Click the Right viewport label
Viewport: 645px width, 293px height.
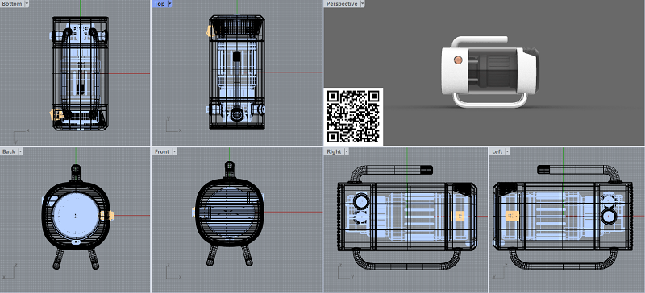tap(334, 151)
